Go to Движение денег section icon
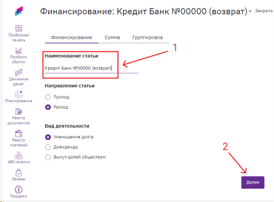The height and width of the screenshot is (202, 274). (x=19, y=73)
